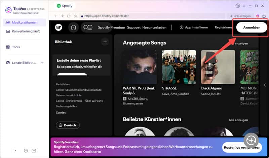Open the MO' MONEY HATERS song cover
The height and width of the screenshot is (158, 269).
pyautogui.click(x=249, y=67)
